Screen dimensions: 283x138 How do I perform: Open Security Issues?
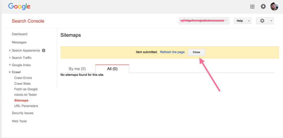[x=23, y=113]
